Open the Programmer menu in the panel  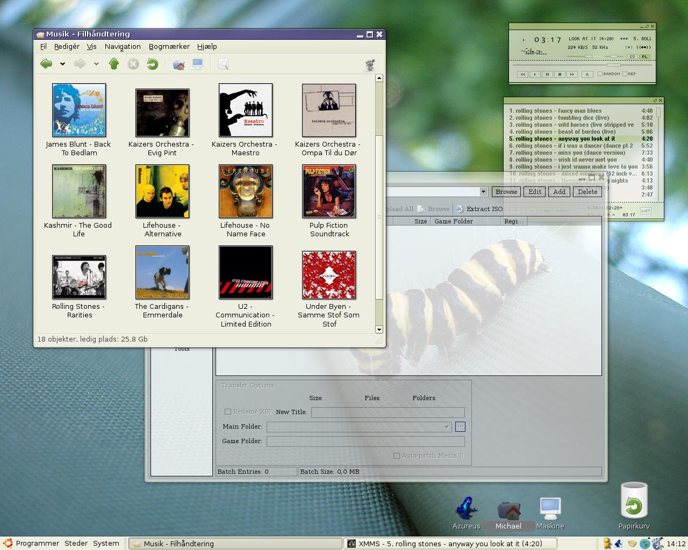(x=31, y=543)
